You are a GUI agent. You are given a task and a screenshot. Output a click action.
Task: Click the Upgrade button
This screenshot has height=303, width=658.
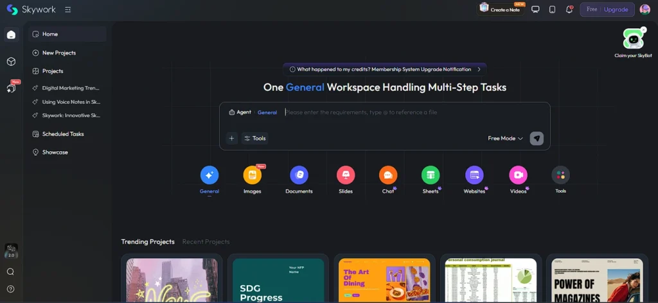616,10
